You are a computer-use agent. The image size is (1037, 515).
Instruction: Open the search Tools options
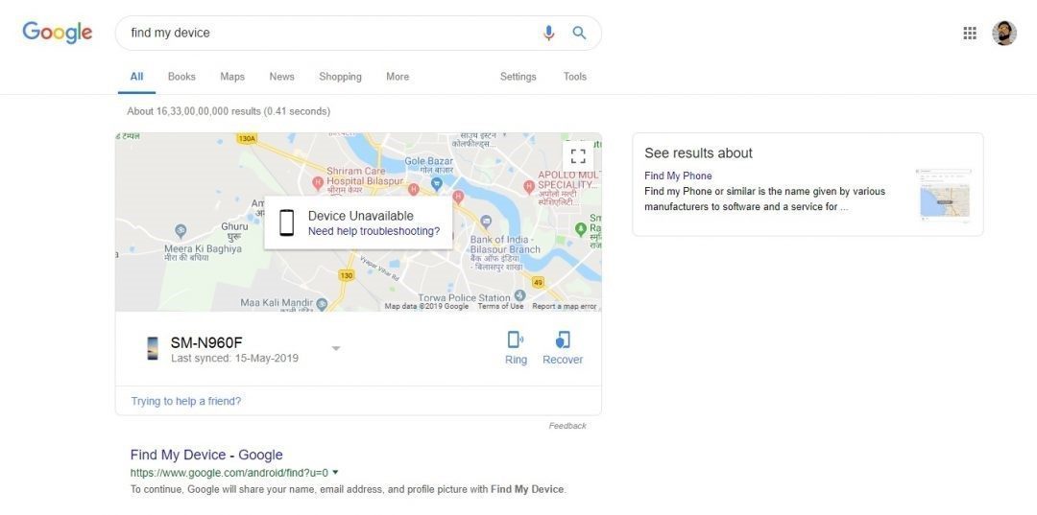574,77
